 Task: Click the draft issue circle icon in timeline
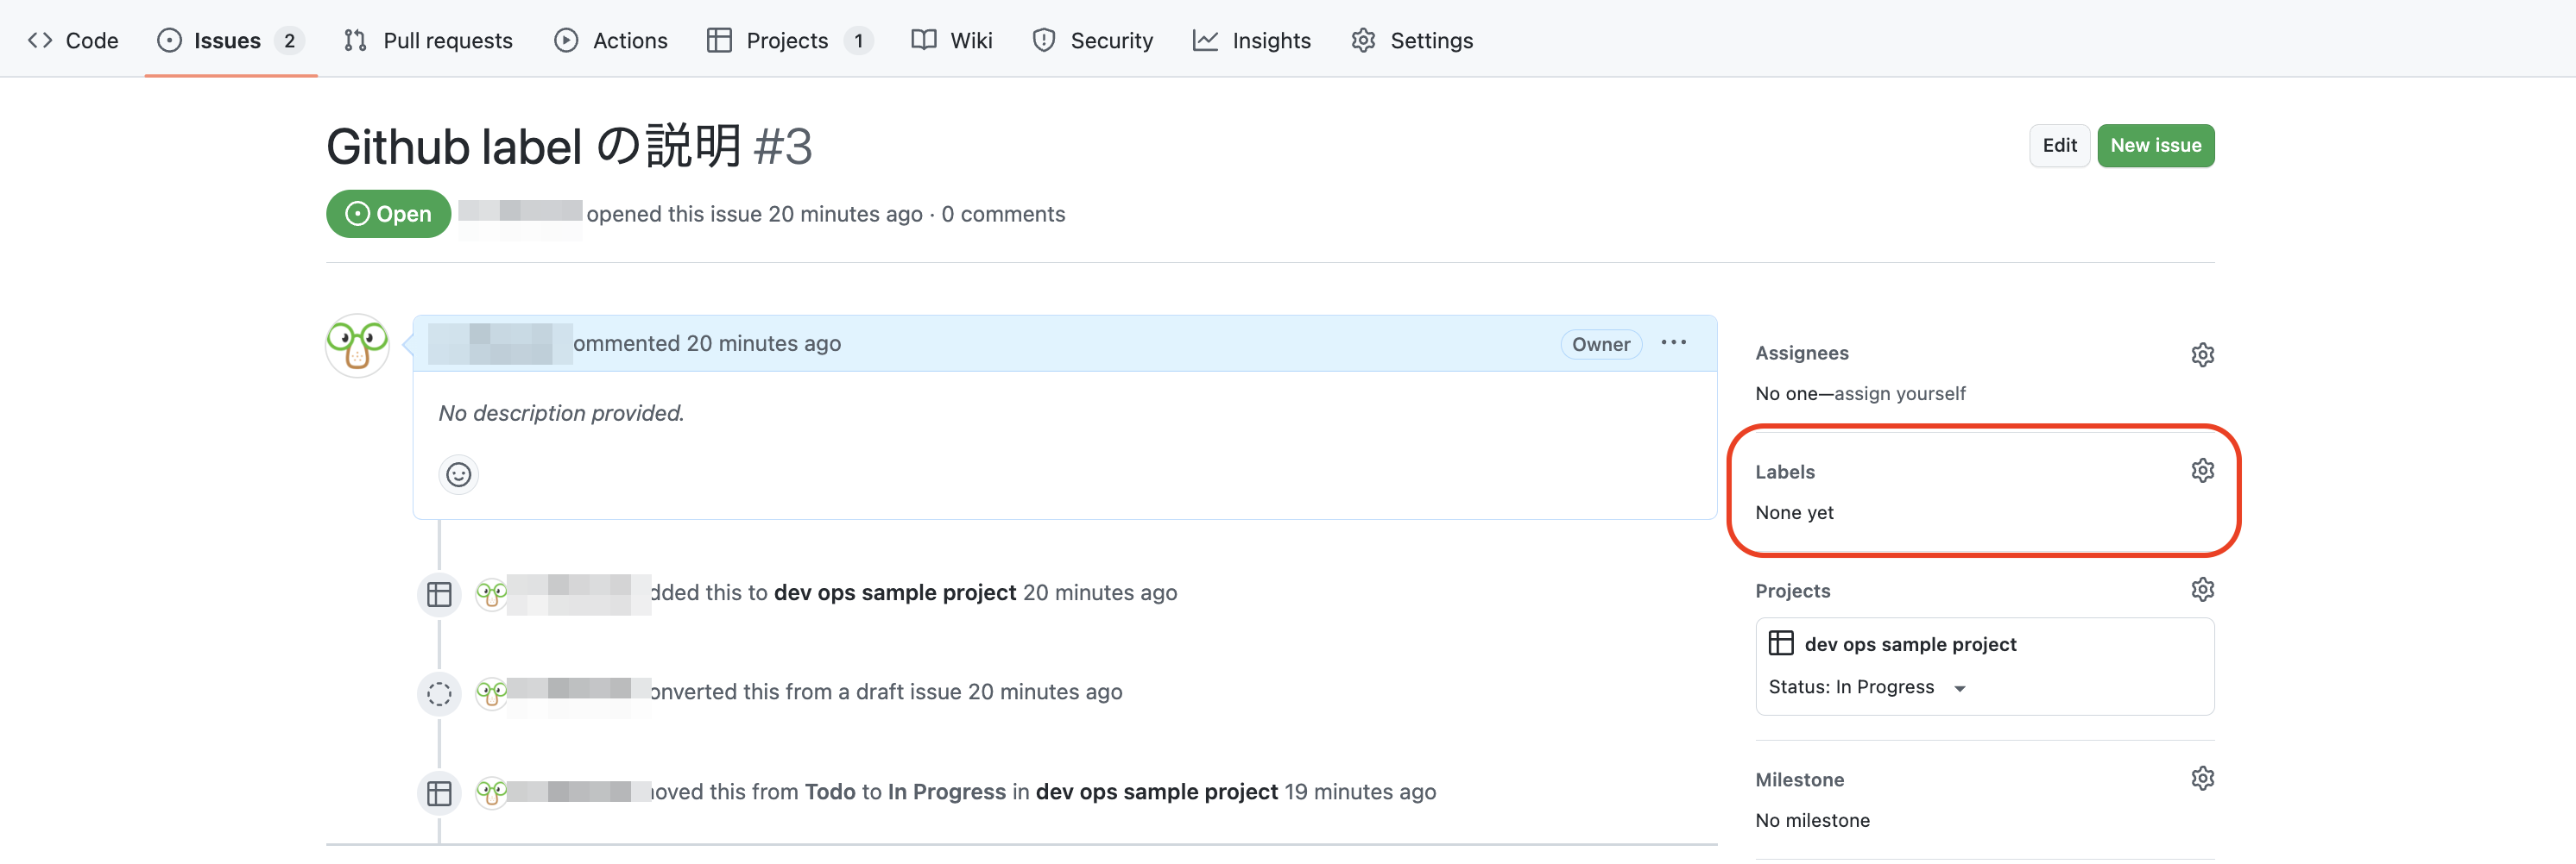[439, 693]
